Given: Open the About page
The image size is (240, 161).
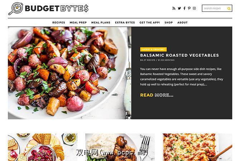Looking at the screenshot, I should pyautogui.click(x=182, y=23).
